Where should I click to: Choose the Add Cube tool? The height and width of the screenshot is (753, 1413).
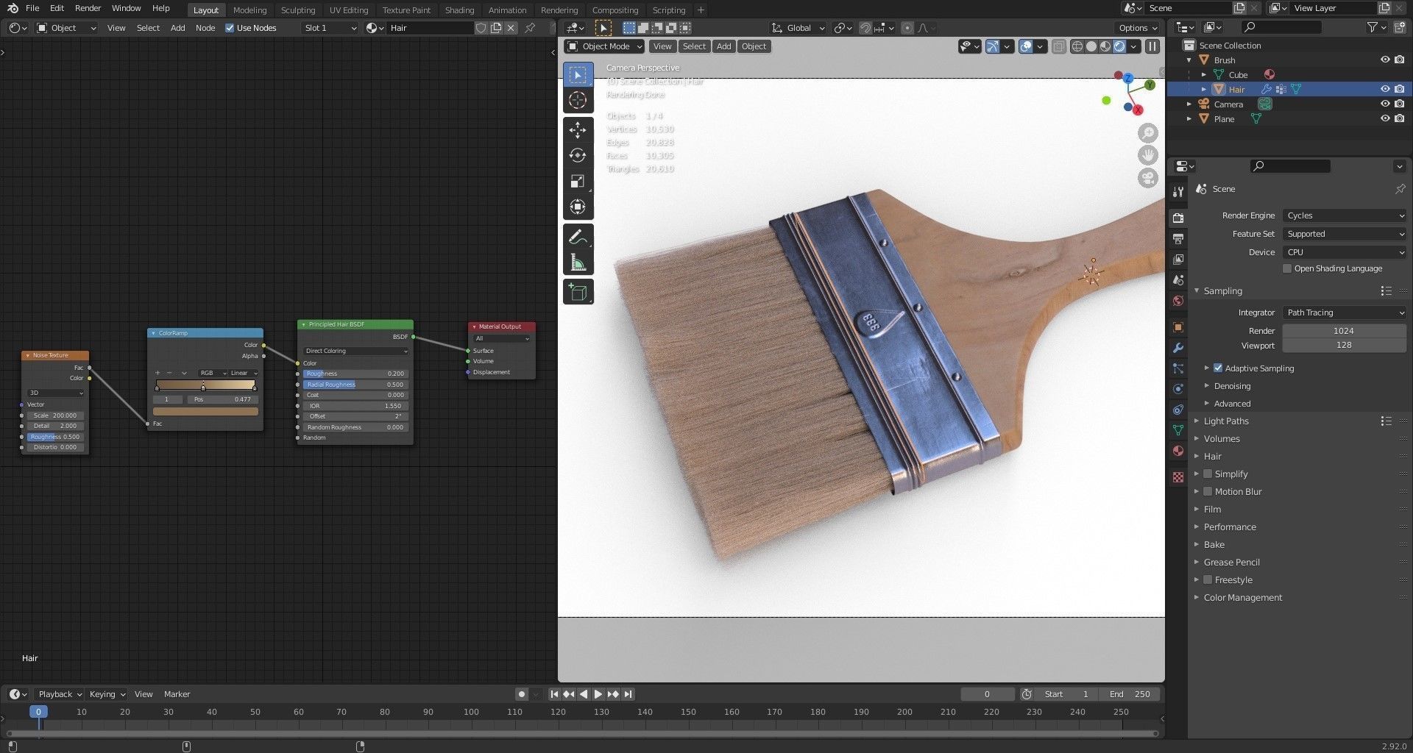(578, 292)
